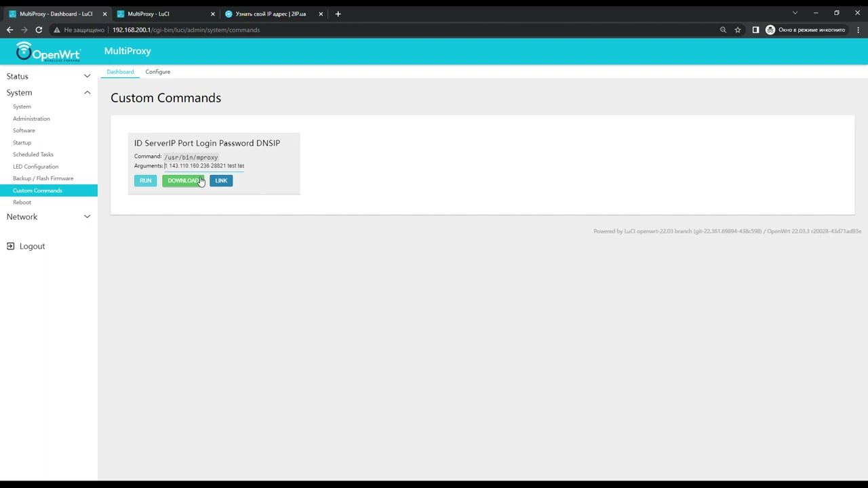The height and width of the screenshot is (488, 868).
Task: Open Backup / Flash Firmware page
Action: tap(43, 178)
